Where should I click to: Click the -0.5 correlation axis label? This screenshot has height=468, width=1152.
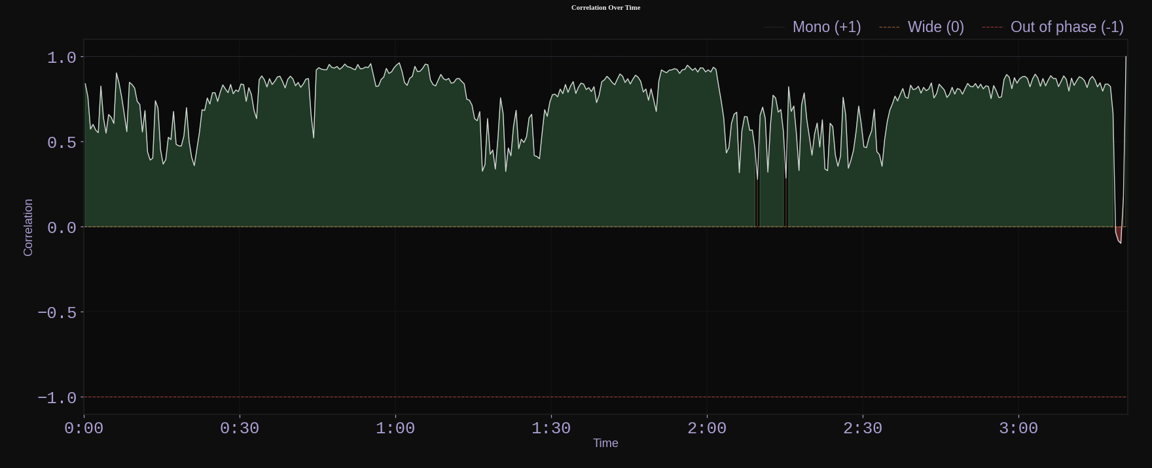point(57,313)
